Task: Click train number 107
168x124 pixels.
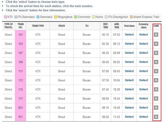Action: click(21, 53)
